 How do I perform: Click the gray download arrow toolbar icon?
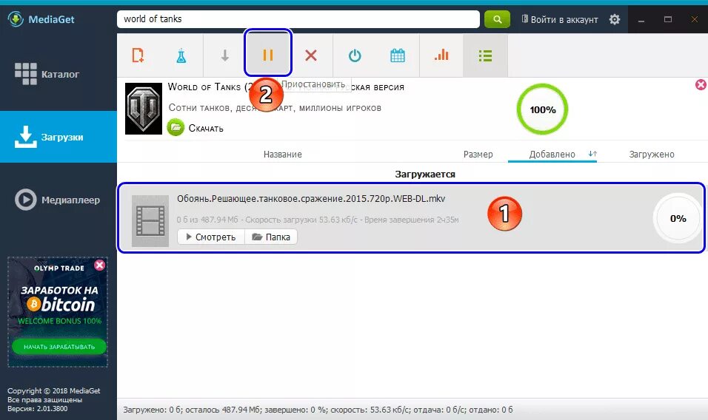click(x=225, y=56)
